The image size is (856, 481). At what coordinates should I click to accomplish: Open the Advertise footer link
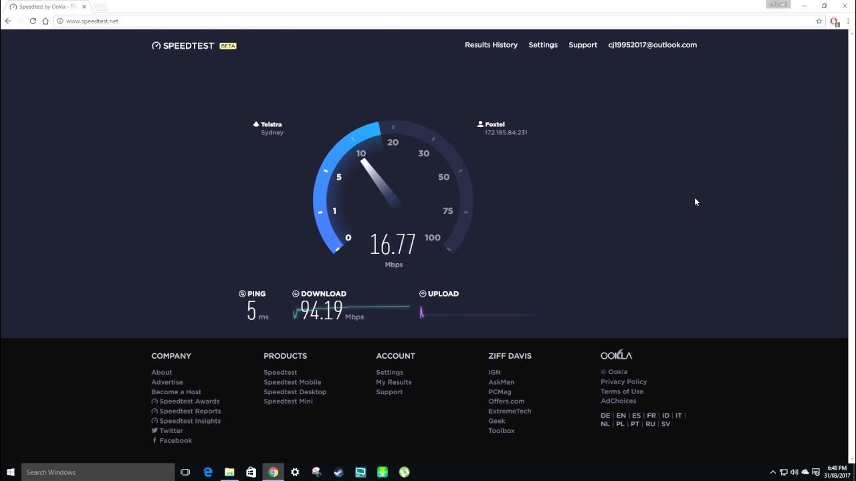167,382
